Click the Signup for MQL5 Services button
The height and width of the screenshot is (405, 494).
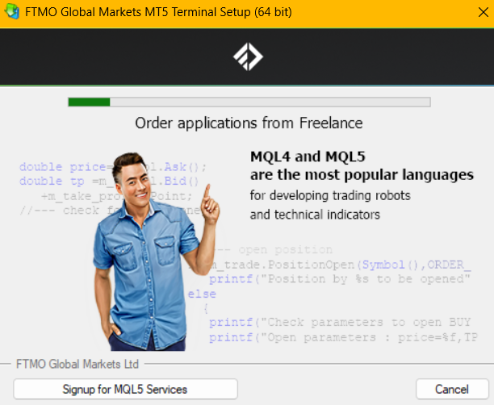(125, 389)
